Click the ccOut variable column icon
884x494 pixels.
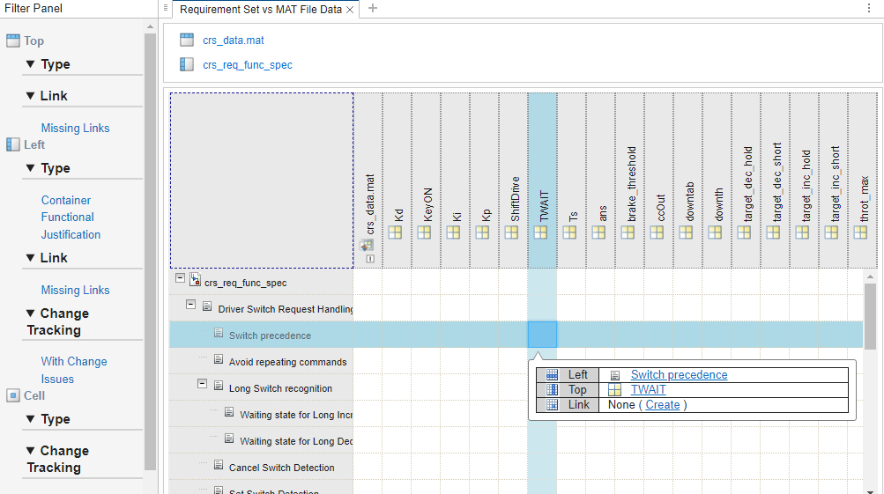(657, 232)
